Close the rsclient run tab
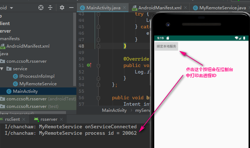Screen dimensions: 250x148 coord(24,119)
